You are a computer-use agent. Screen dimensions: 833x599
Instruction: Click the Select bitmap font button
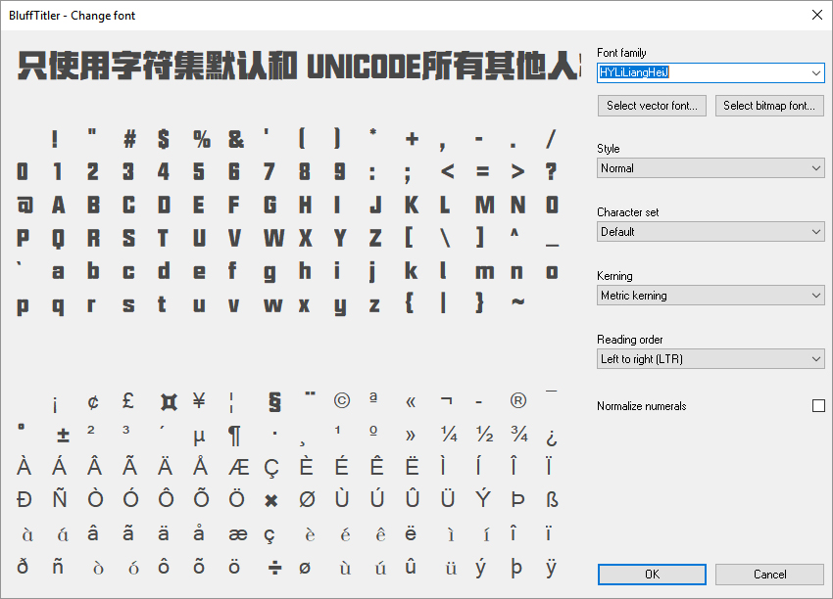(769, 106)
